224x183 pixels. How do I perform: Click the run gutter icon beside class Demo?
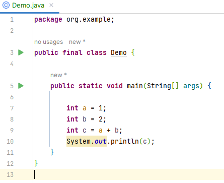21,52
